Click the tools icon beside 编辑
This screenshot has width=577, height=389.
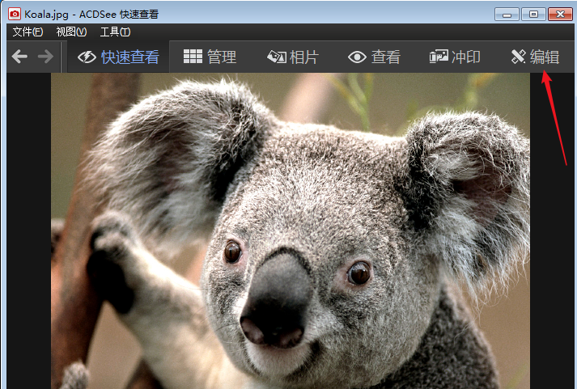coord(519,57)
